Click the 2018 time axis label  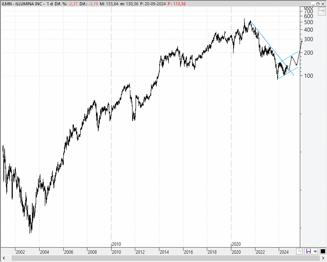212,252
